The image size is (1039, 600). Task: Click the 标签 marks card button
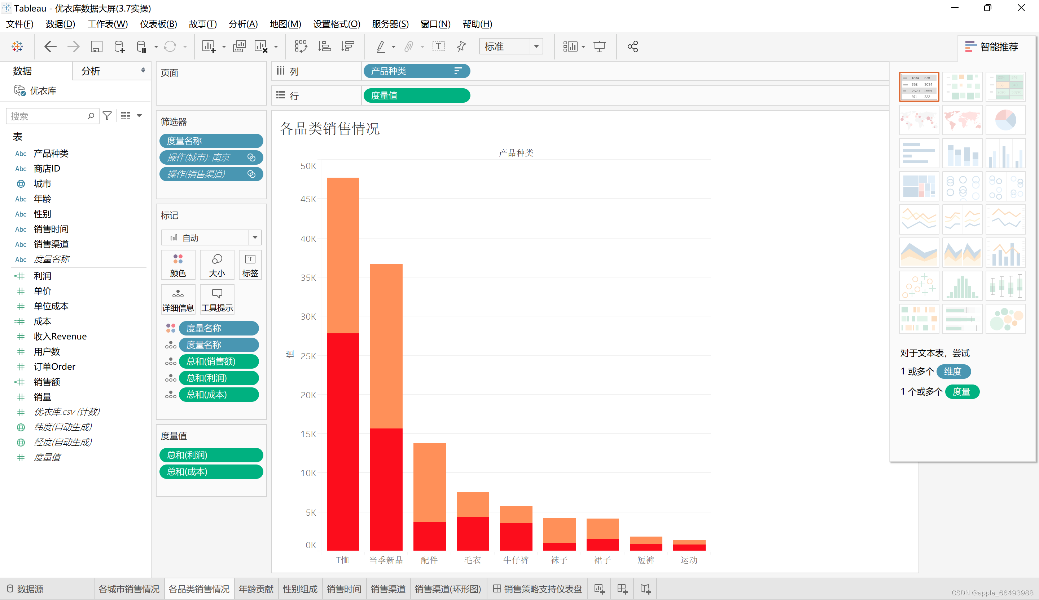[x=250, y=265]
